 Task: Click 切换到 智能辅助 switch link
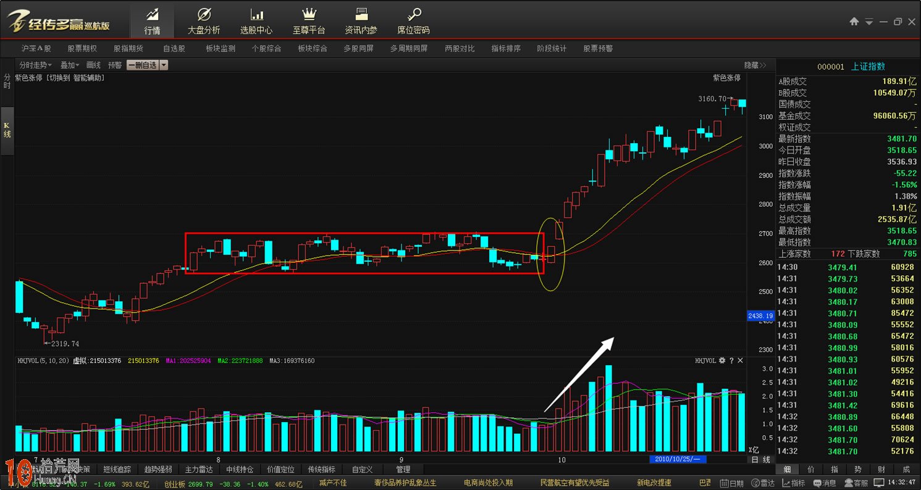(75, 78)
